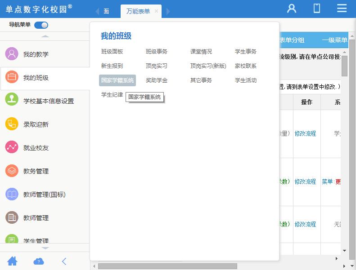Viewport: 356px width, 270px height.
Task: Click the cloud help icon in the bottom bar
Action: (x=39, y=261)
